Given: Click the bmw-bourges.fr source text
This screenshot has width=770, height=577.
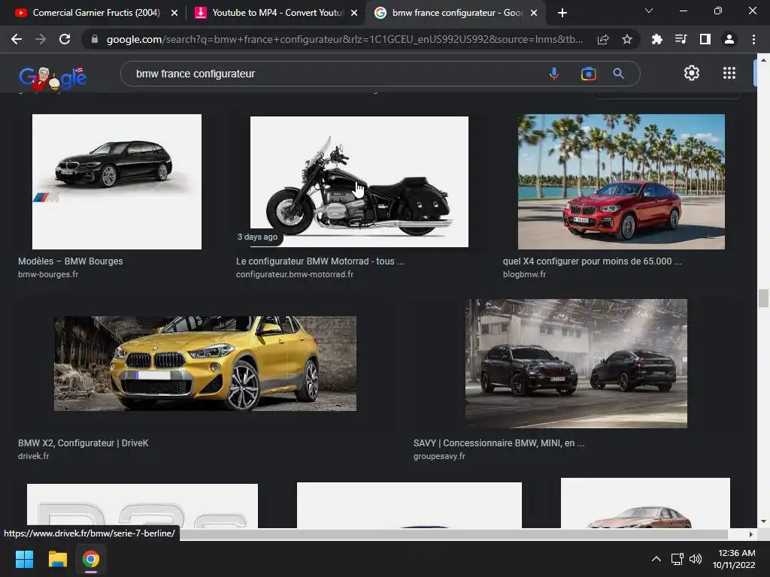Looking at the screenshot, I should pos(48,274).
